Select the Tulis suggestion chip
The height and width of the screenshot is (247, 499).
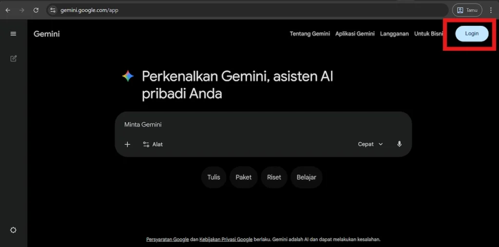point(213,177)
